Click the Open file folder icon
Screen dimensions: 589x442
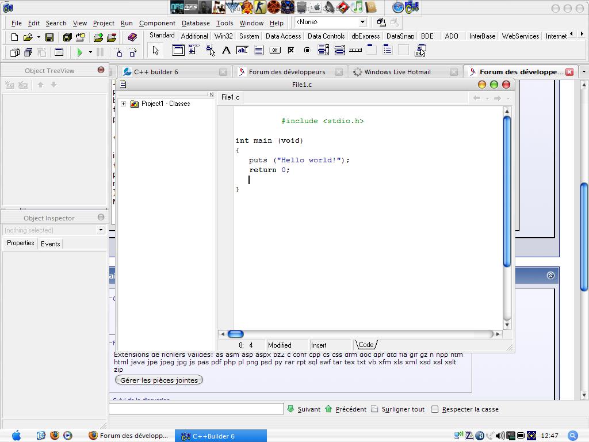click(28, 37)
